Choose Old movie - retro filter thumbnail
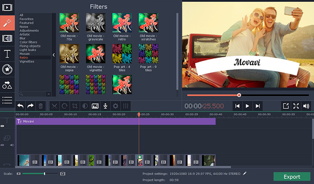Viewport: 314px width, 184px height. pyautogui.click(x=122, y=23)
